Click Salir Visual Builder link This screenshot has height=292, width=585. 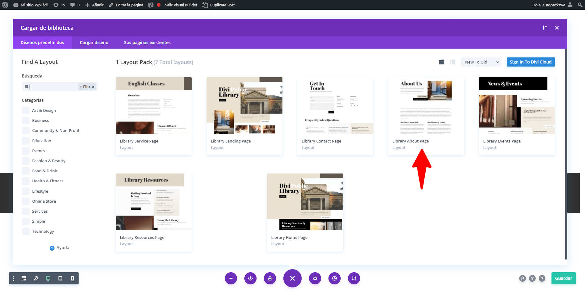[181, 5]
